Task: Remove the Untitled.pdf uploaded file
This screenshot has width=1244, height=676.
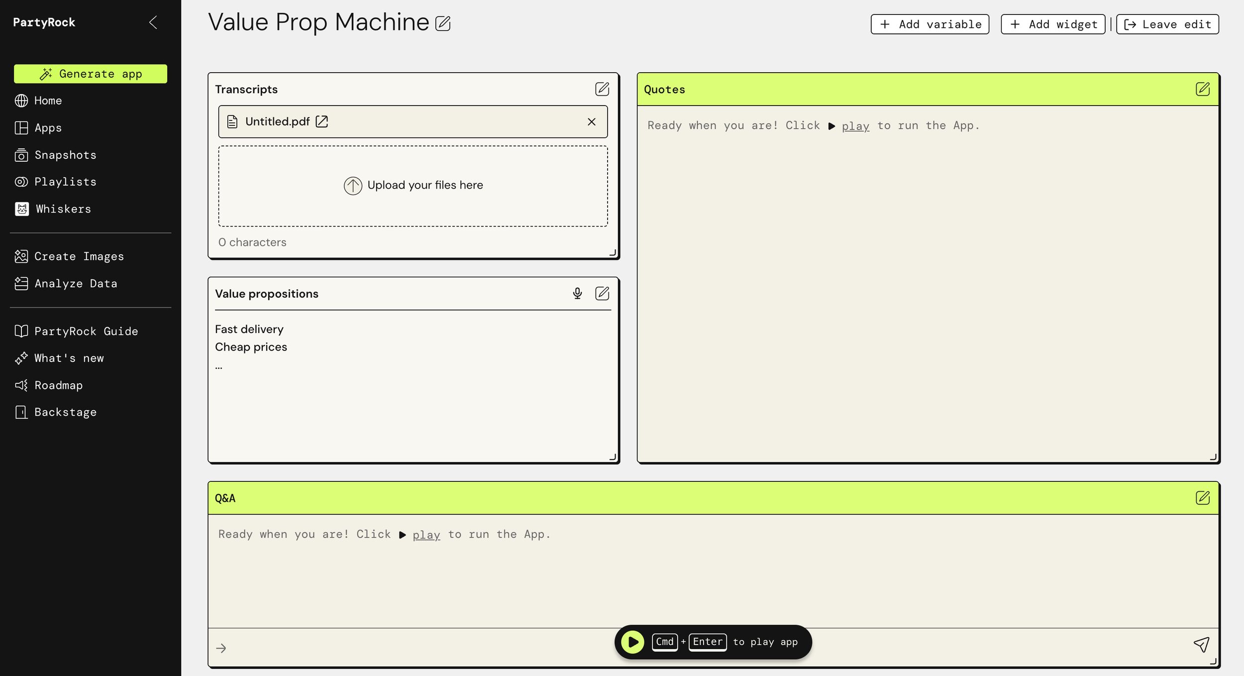Action: [591, 121]
